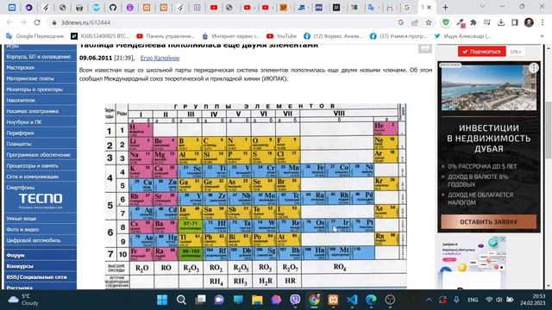Open sidebar category Фото и видео
This screenshot has height=310, width=552.
click(x=22, y=229)
